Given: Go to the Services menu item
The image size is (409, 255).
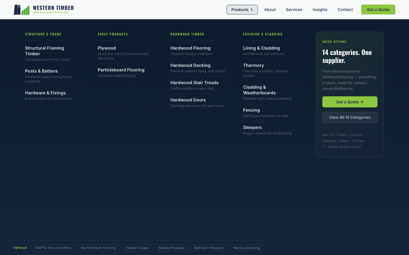Looking at the screenshot, I should click(294, 10).
